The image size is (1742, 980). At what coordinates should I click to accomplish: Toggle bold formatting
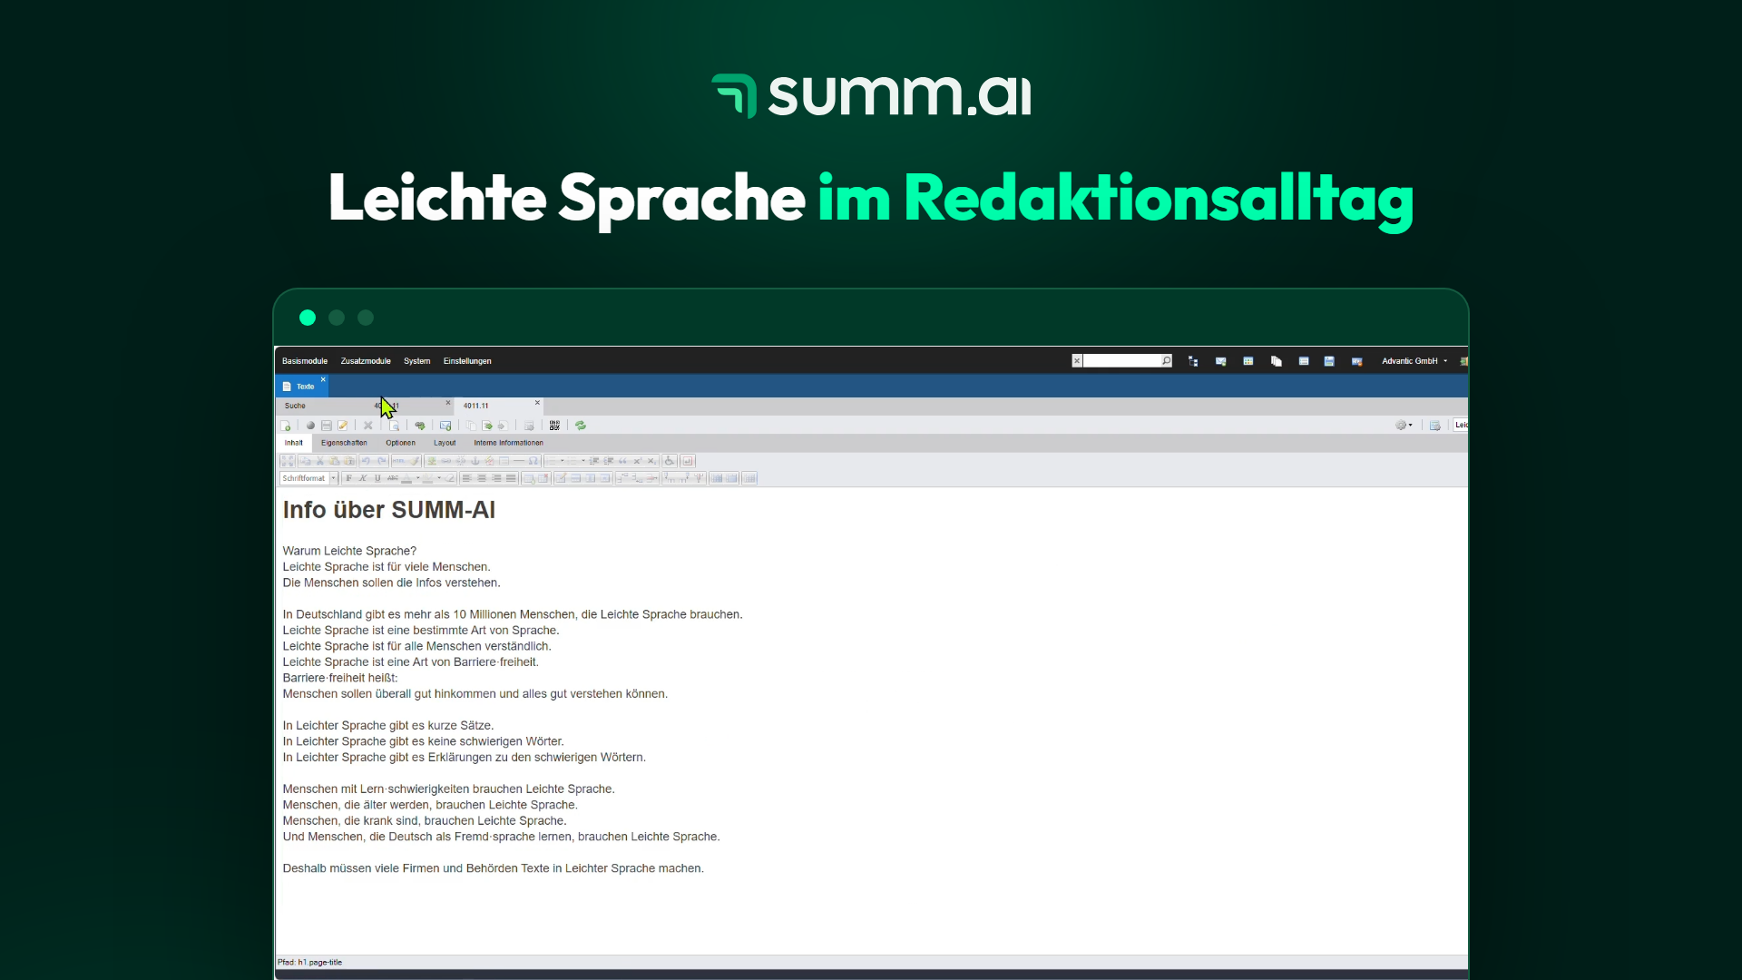click(x=348, y=478)
